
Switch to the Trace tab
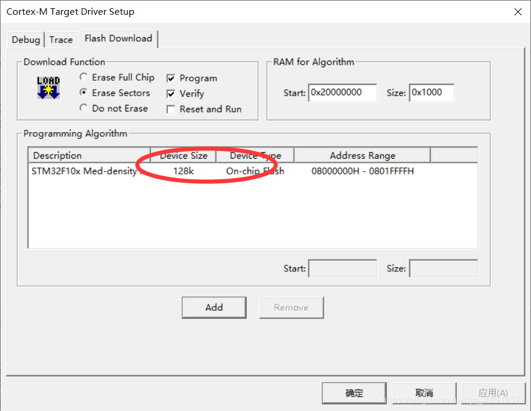pyautogui.click(x=61, y=40)
